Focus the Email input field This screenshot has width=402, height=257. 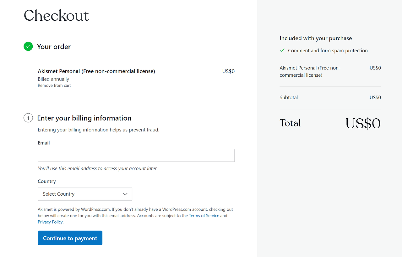136,155
